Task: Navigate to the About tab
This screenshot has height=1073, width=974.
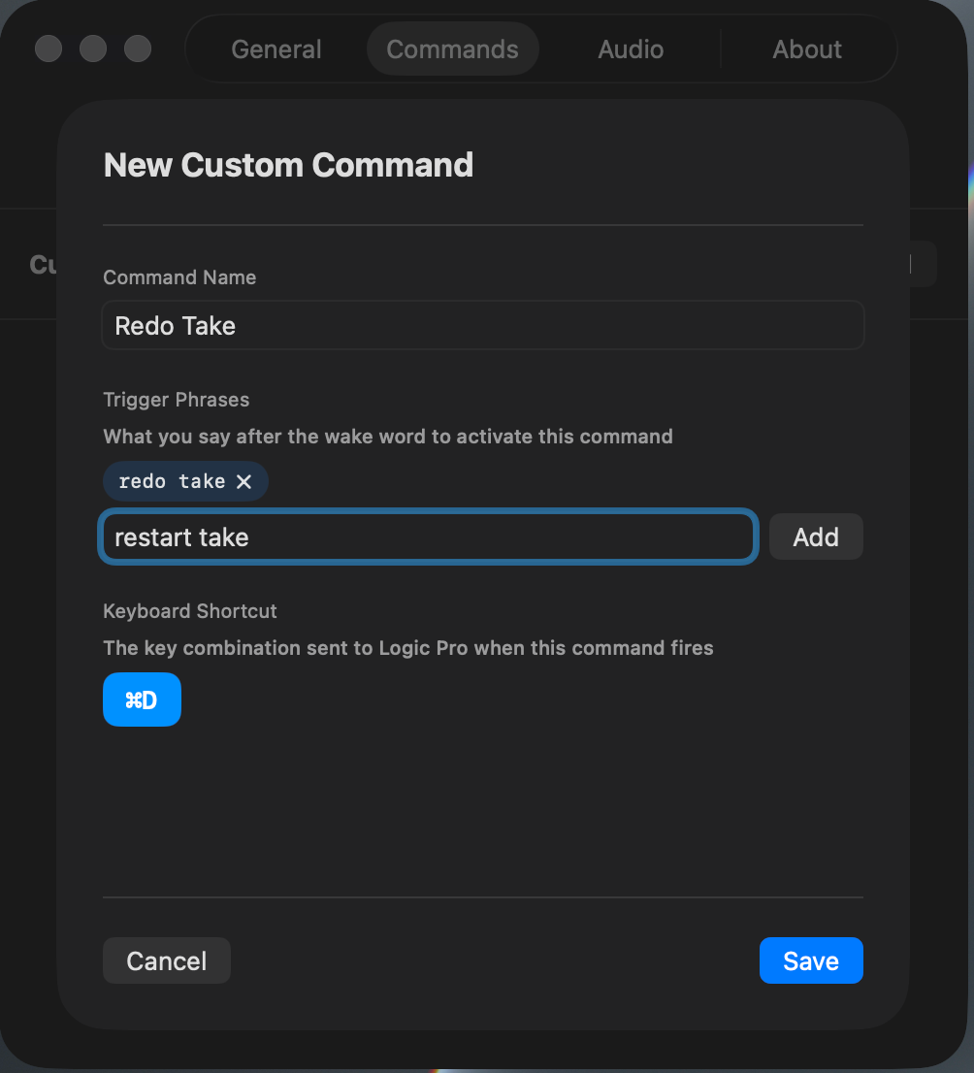Action: point(807,49)
